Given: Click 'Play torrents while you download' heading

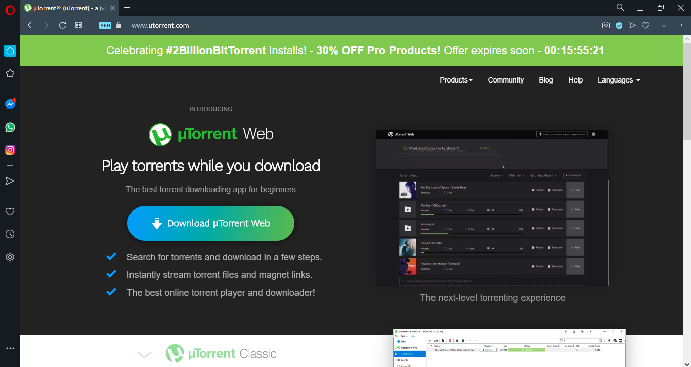Looking at the screenshot, I should [x=211, y=166].
